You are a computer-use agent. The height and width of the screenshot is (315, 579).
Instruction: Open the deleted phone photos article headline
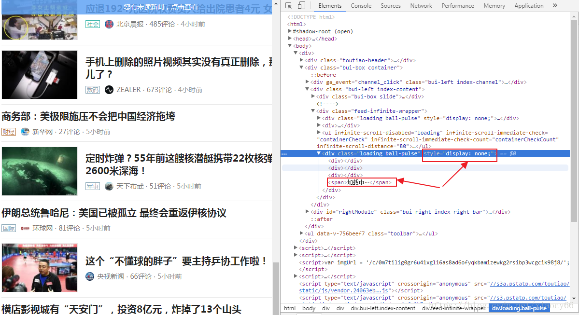tap(179, 68)
